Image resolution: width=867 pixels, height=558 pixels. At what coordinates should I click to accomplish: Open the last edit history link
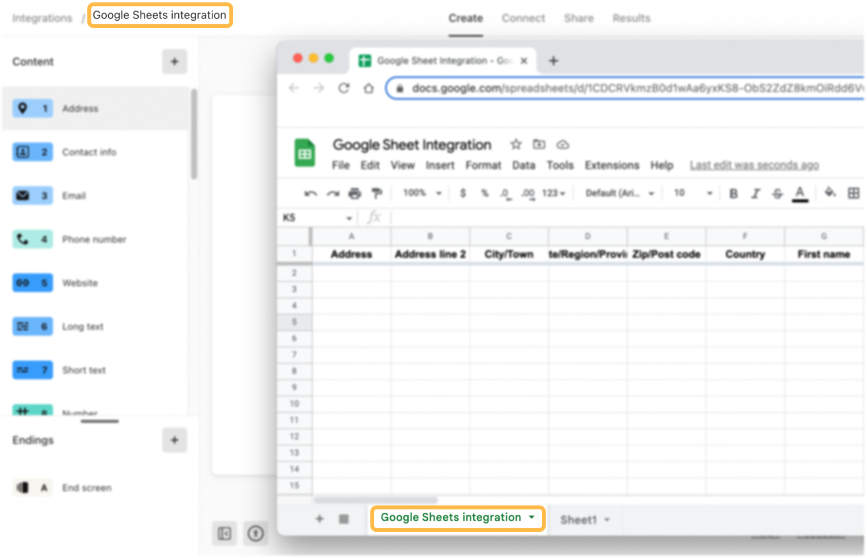click(754, 165)
